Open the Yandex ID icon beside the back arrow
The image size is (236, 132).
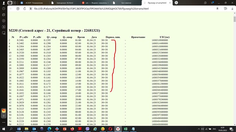[18, 9]
